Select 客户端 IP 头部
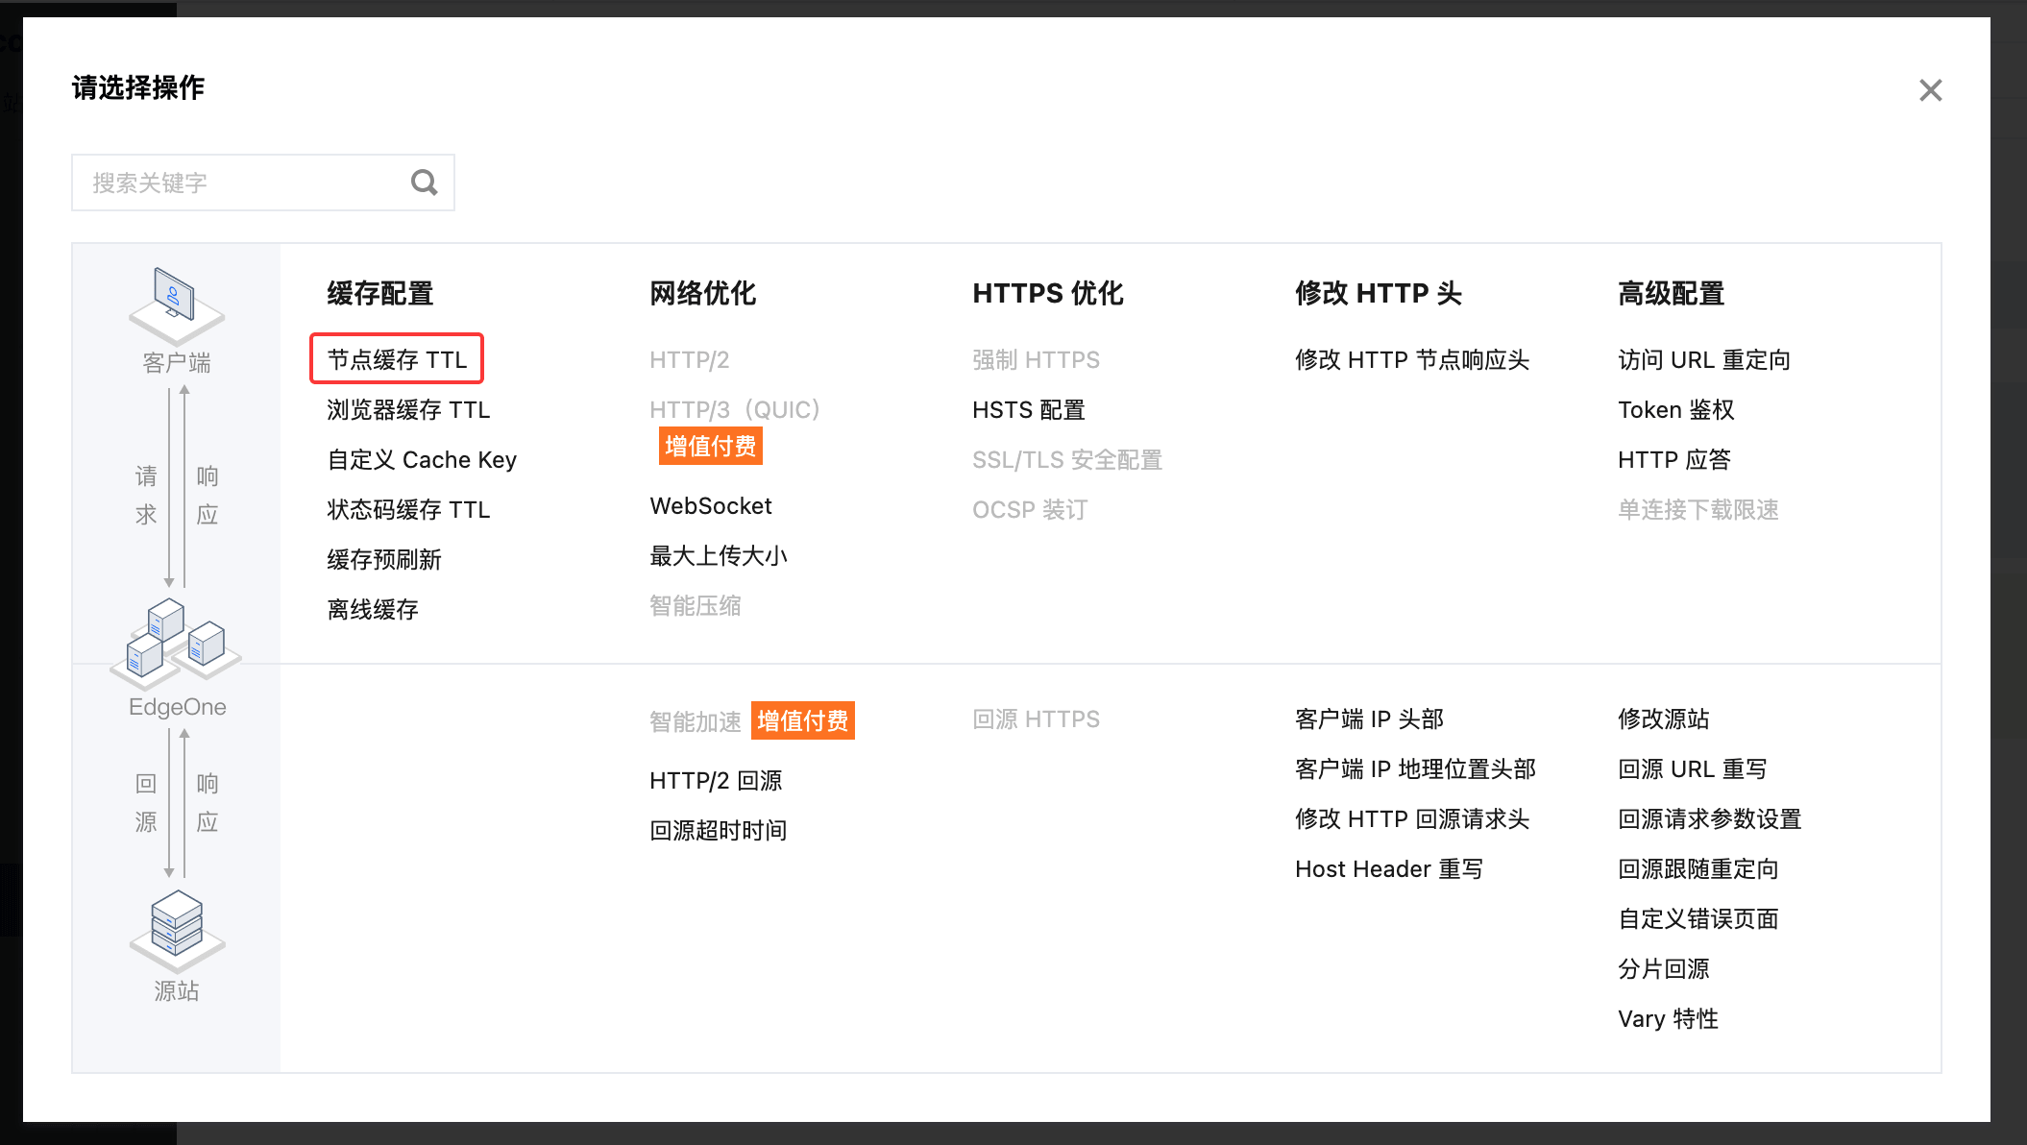This screenshot has height=1145, width=2027. tap(1369, 719)
